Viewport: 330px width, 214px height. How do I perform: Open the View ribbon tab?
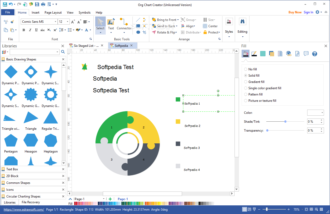[x=70, y=12]
